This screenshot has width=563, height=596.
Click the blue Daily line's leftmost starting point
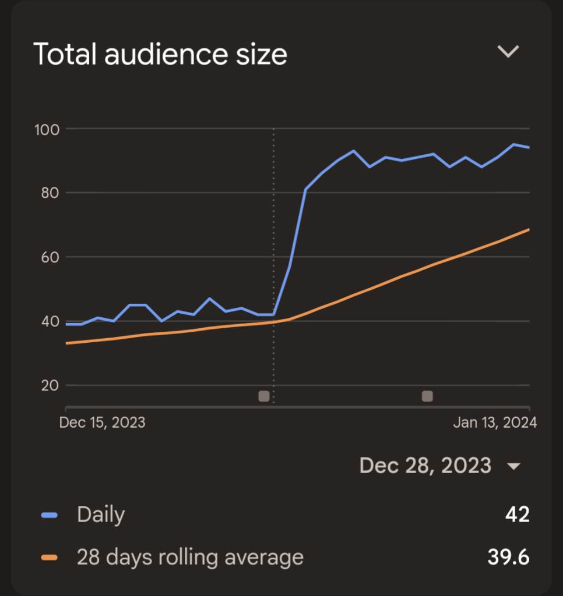66,324
